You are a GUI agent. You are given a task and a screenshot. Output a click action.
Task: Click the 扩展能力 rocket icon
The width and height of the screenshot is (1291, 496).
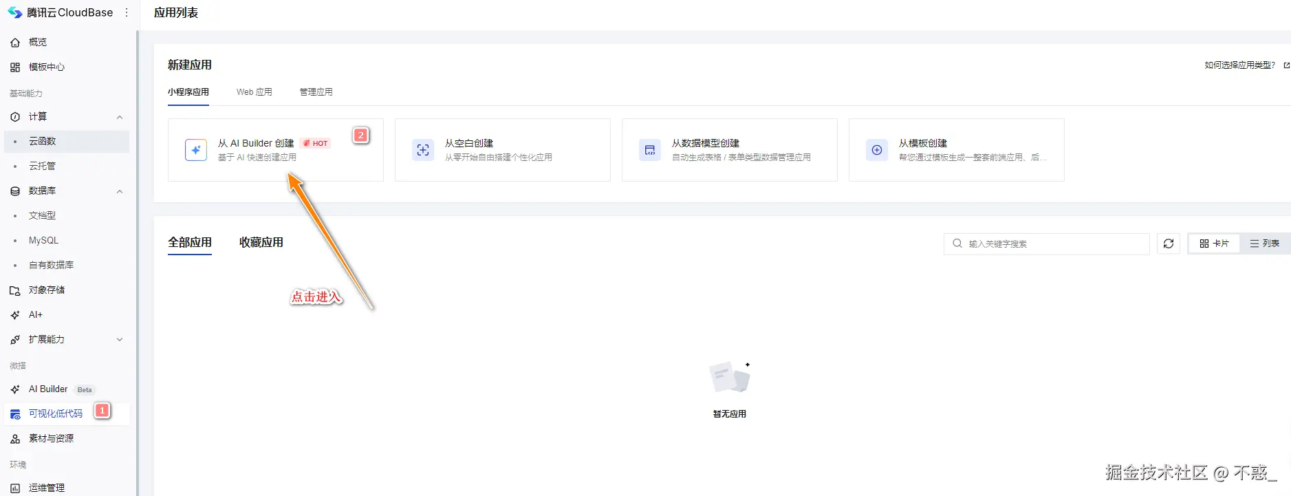pyautogui.click(x=15, y=339)
